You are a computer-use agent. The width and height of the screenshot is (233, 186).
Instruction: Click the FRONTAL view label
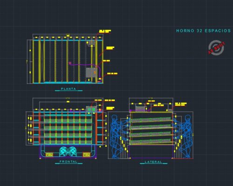click(69, 161)
